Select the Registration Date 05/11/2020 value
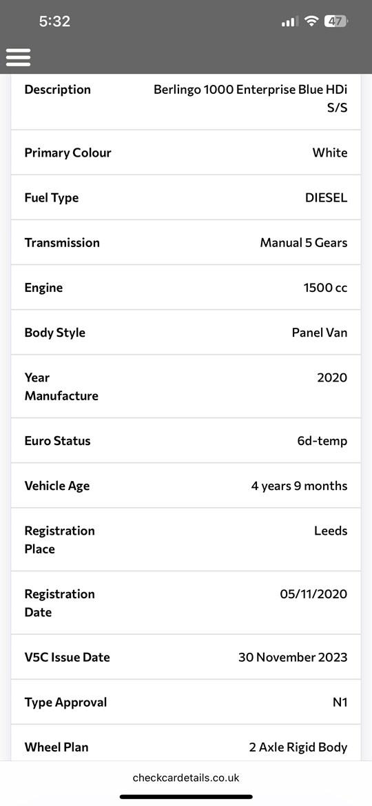This screenshot has width=372, height=806. click(x=313, y=594)
